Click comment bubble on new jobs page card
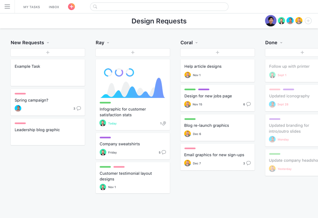This screenshot has height=218, width=318. click(x=248, y=104)
